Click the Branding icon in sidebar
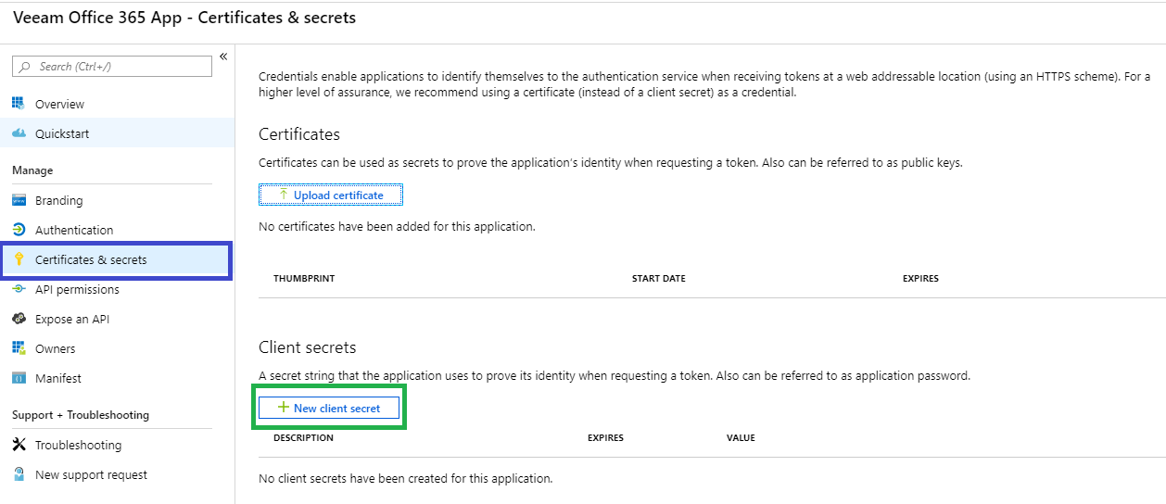 [x=19, y=200]
